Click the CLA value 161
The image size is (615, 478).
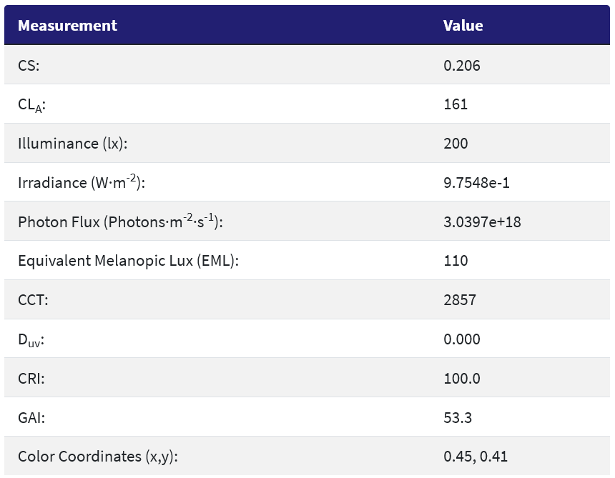[x=456, y=104]
